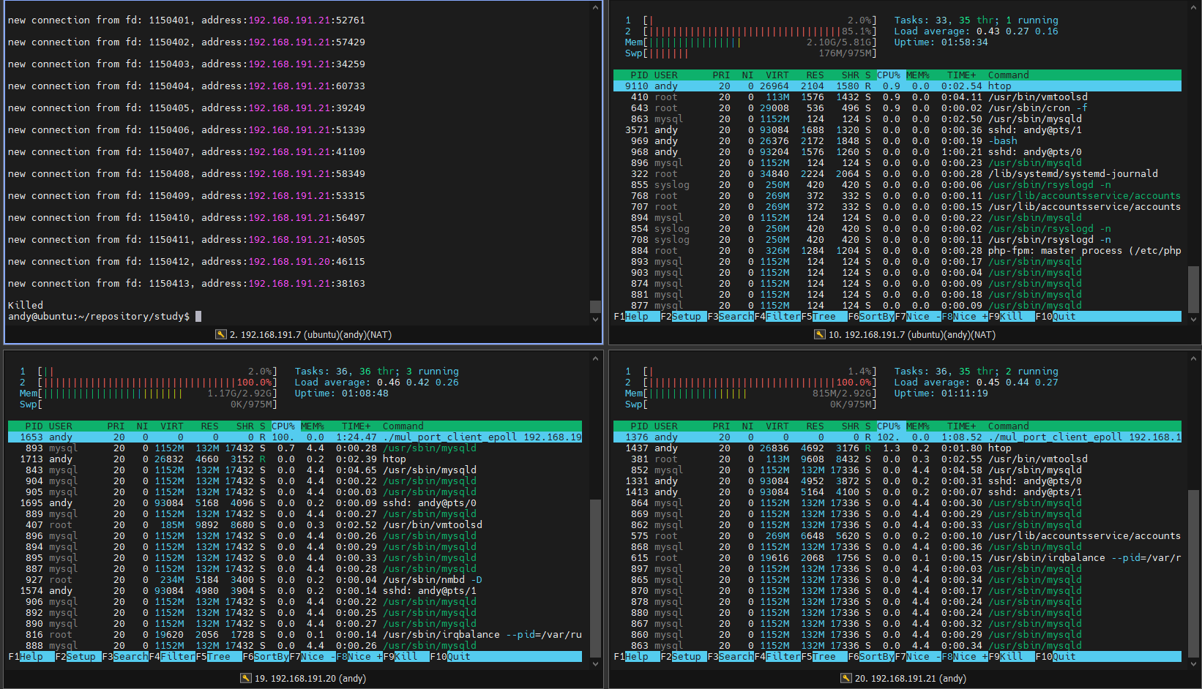
Task: Sort by PID column header in session 19 htop
Action: [x=34, y=426]
